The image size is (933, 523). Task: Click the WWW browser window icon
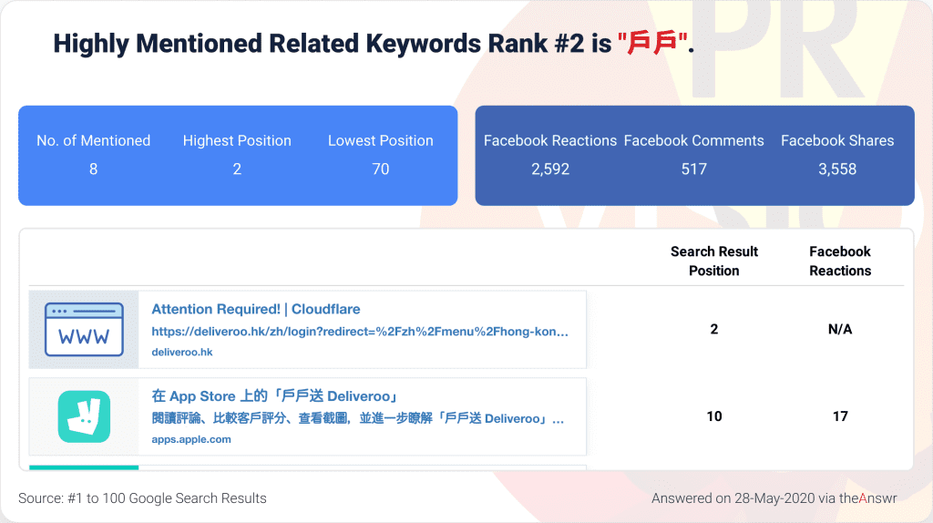coord(84,330)
